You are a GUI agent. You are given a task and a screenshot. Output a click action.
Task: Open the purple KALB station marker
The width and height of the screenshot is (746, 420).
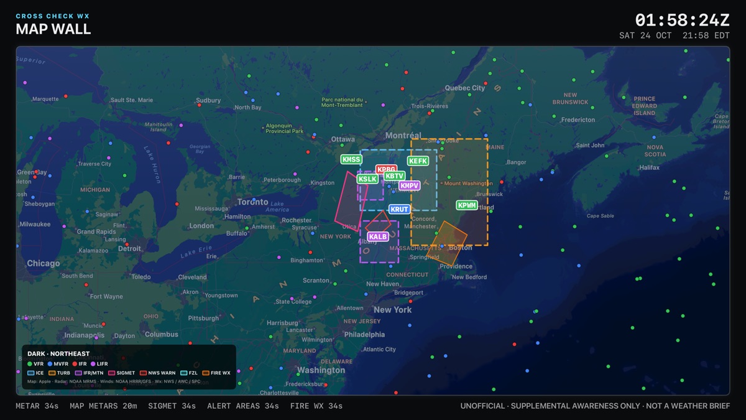(378, 236)
